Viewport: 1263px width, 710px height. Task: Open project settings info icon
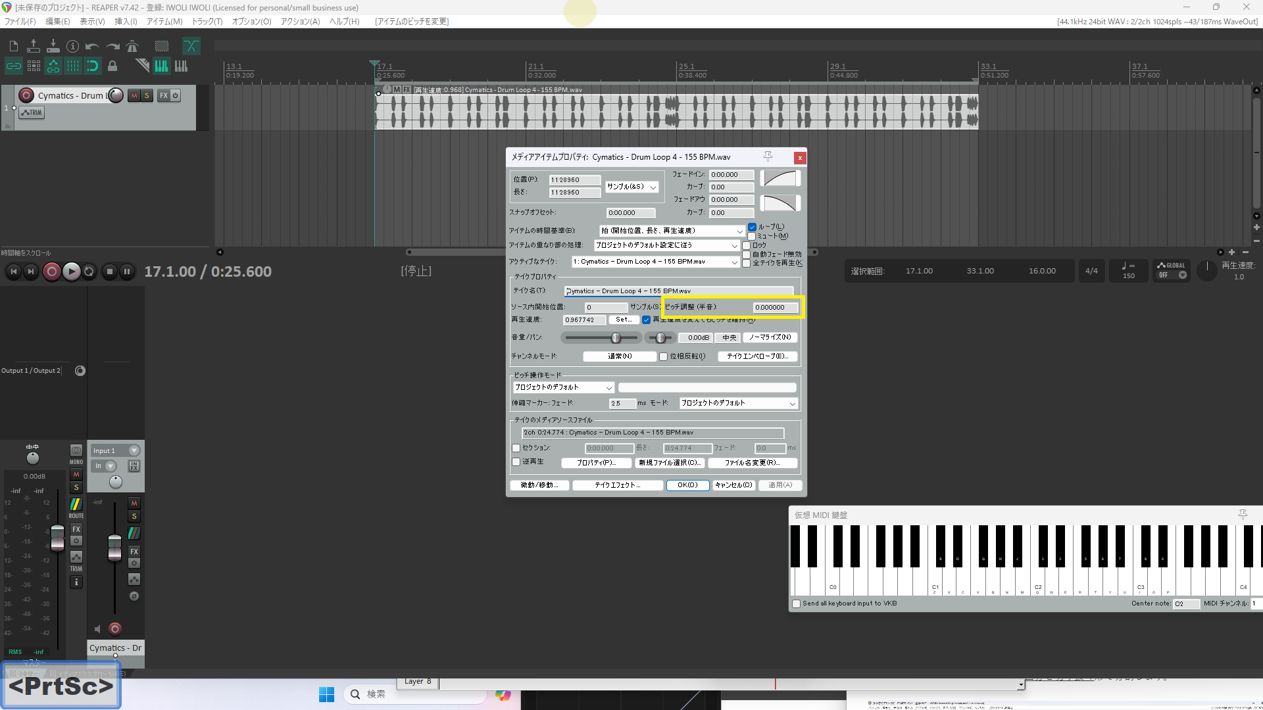(73, 46)
